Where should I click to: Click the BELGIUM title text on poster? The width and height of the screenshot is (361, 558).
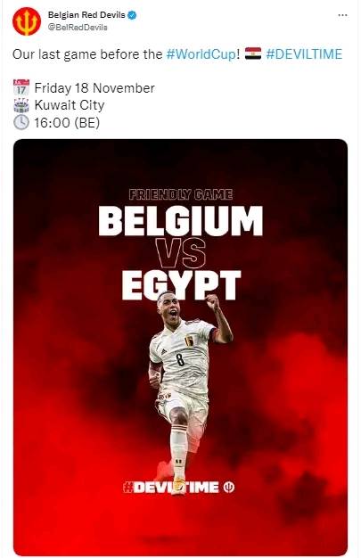181,221
